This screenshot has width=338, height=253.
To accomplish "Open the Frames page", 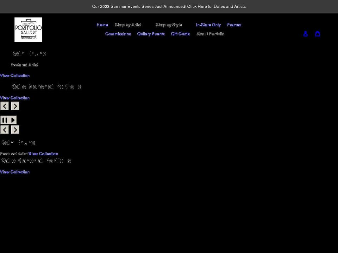I will click(234, 25).
